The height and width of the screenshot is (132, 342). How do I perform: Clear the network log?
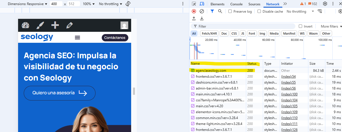[202, 11]
